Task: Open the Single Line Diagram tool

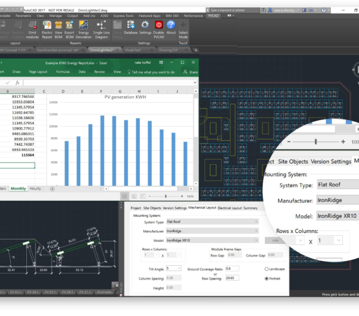Action: (101, 25)
